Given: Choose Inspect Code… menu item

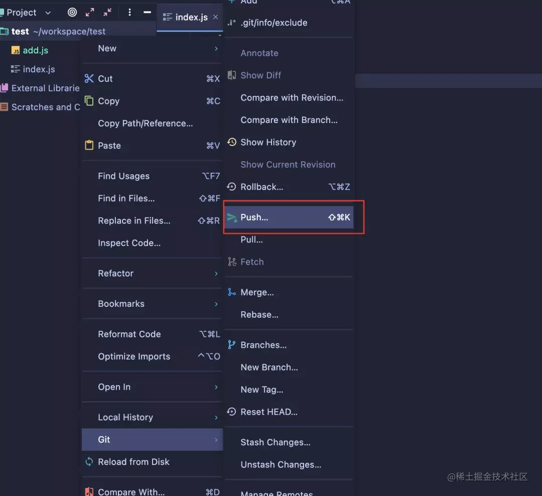Looking at the screenshot, I should pyautogui.click(x=152, y=243).
